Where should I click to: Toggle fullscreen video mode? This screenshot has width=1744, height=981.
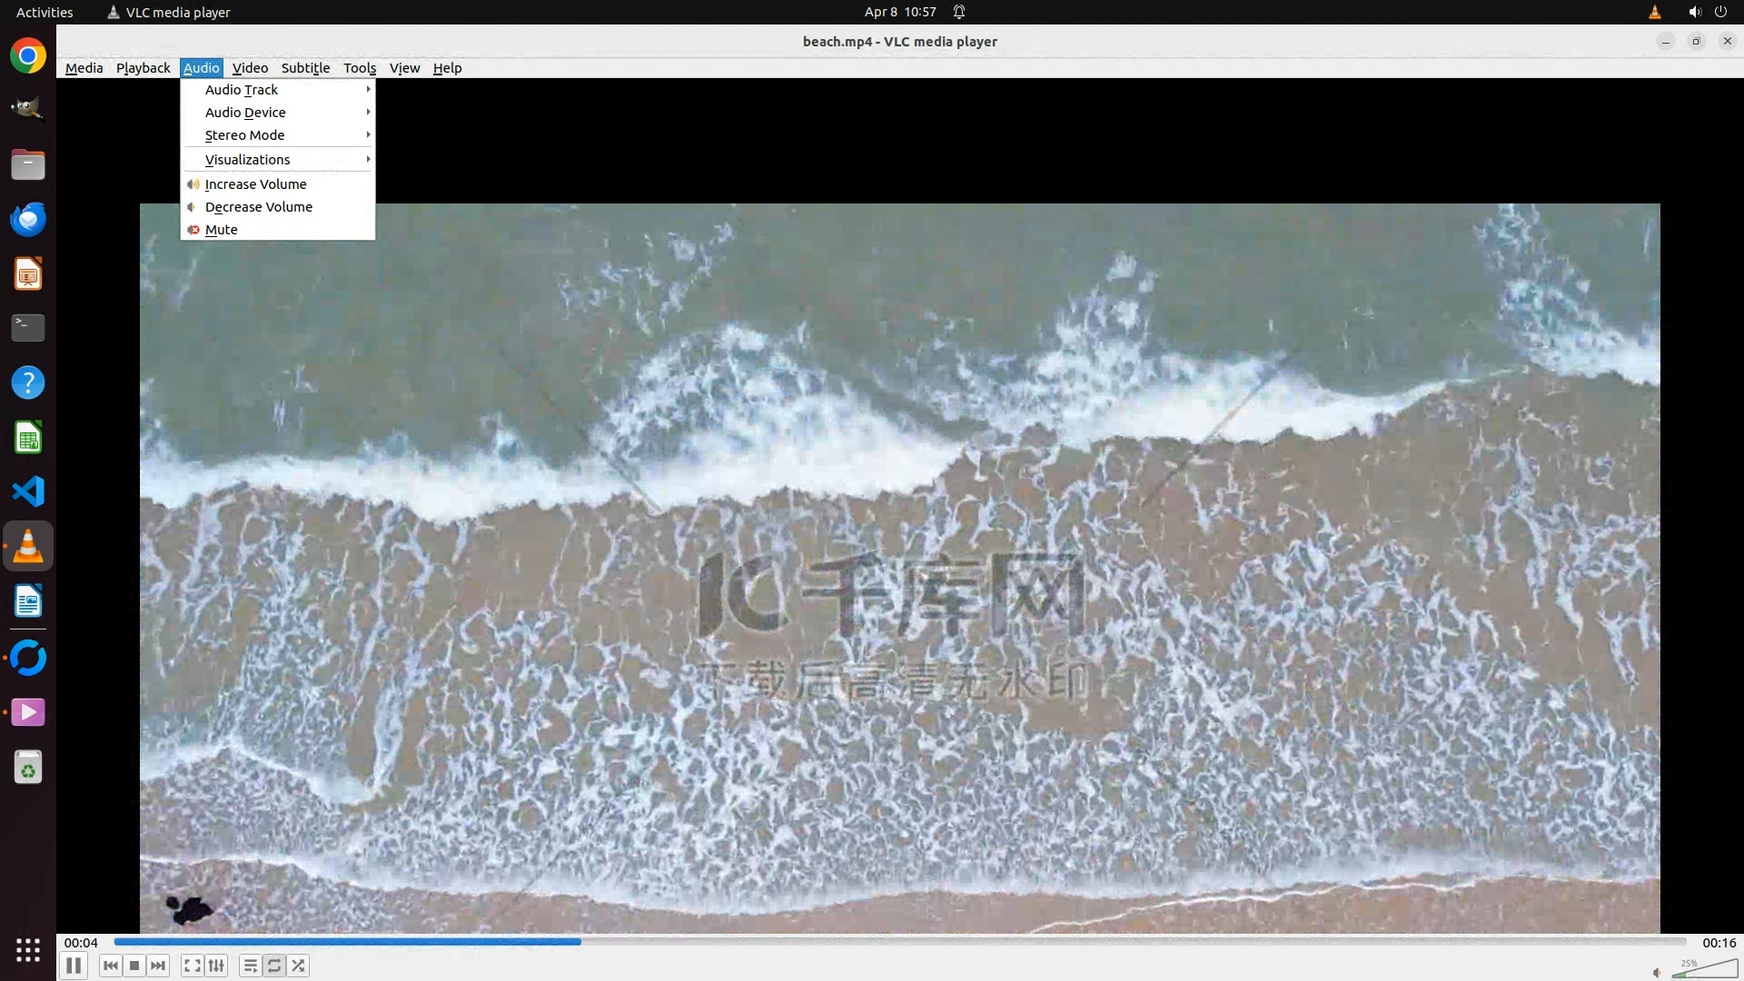[x=192, y=966]
